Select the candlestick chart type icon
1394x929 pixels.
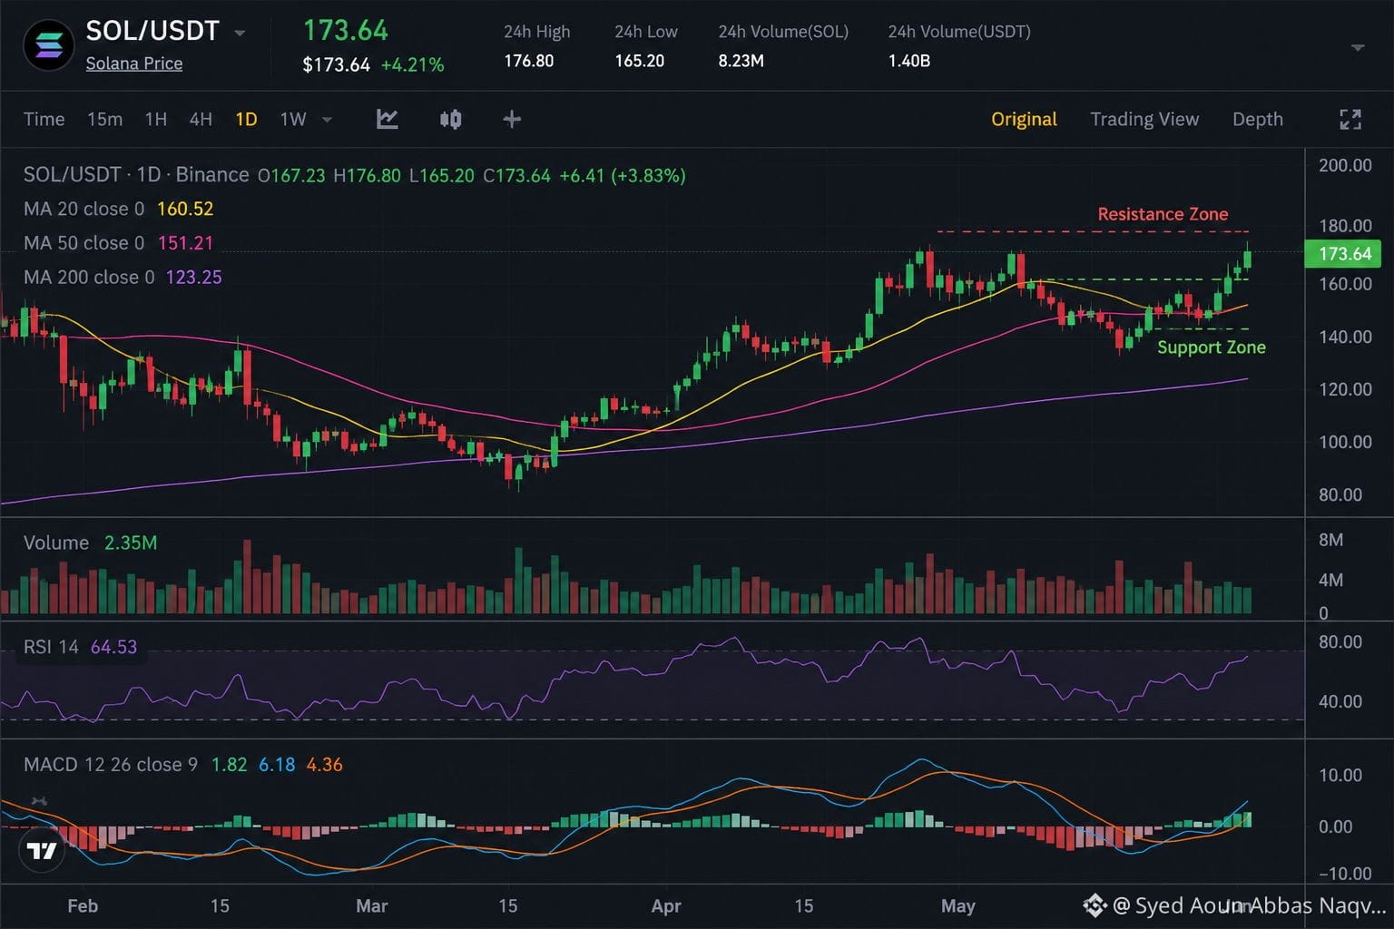[x=450, y=119]
